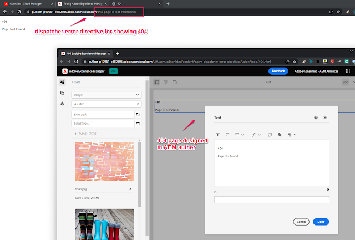Click the ID input field
Screen dimensions: 355x240
[x=272, y=200]
